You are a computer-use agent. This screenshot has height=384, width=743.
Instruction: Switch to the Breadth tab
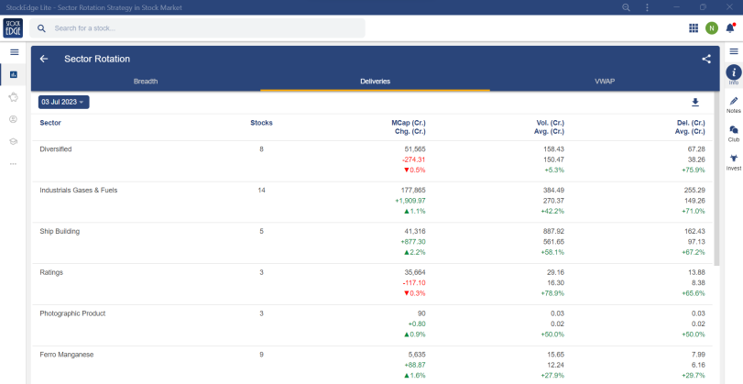(x=146, y=82)
